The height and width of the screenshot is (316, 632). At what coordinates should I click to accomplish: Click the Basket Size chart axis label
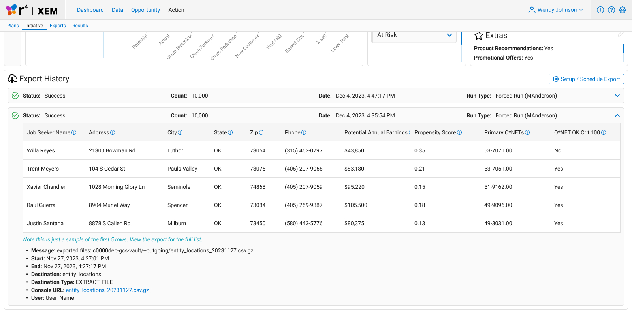295,43
